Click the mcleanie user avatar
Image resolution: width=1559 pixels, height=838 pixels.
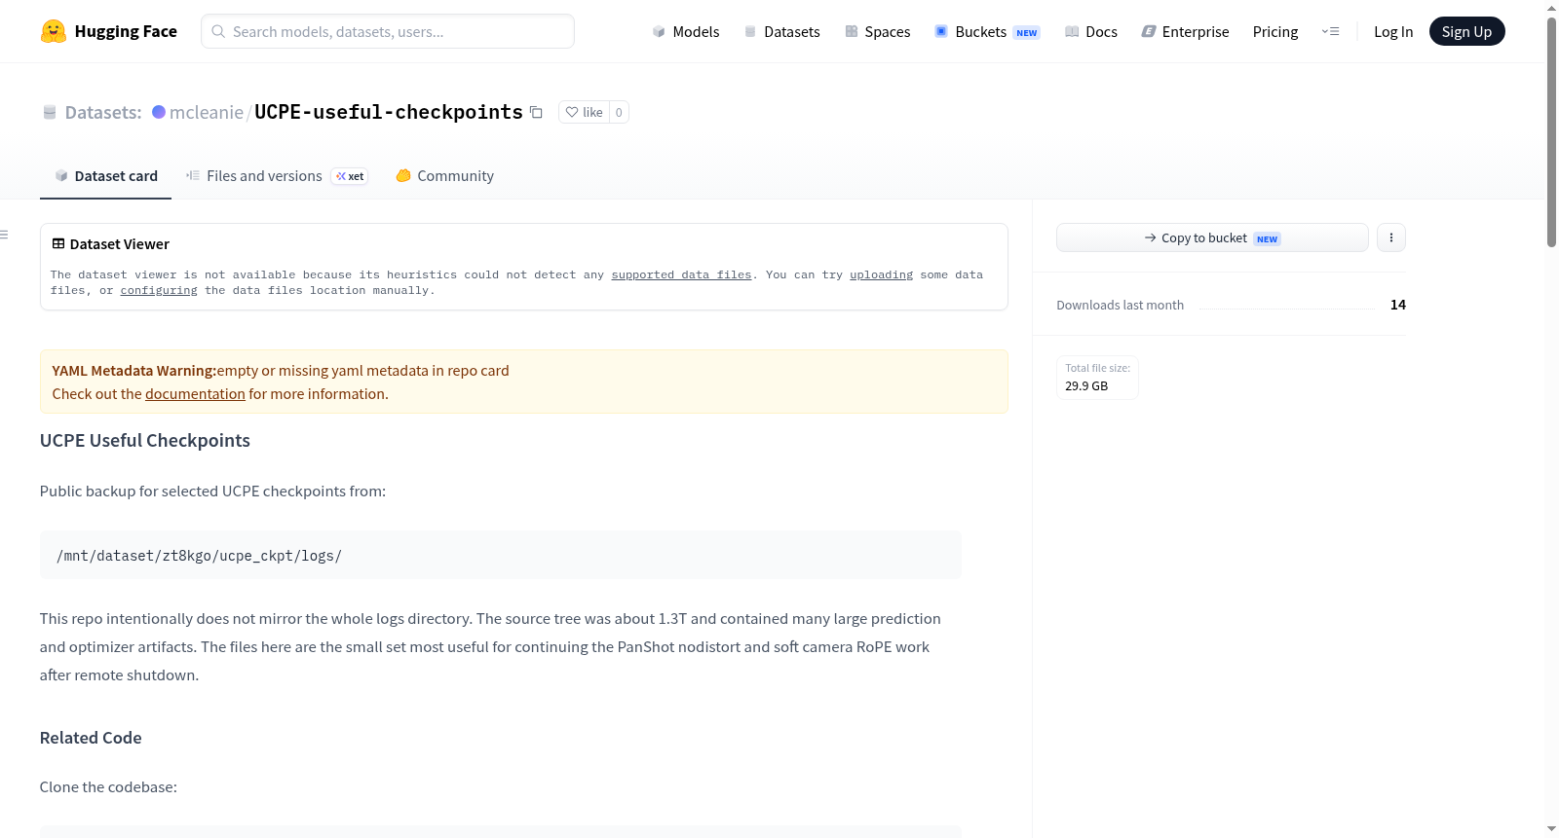pyautogui.click(x=159, y=112)
